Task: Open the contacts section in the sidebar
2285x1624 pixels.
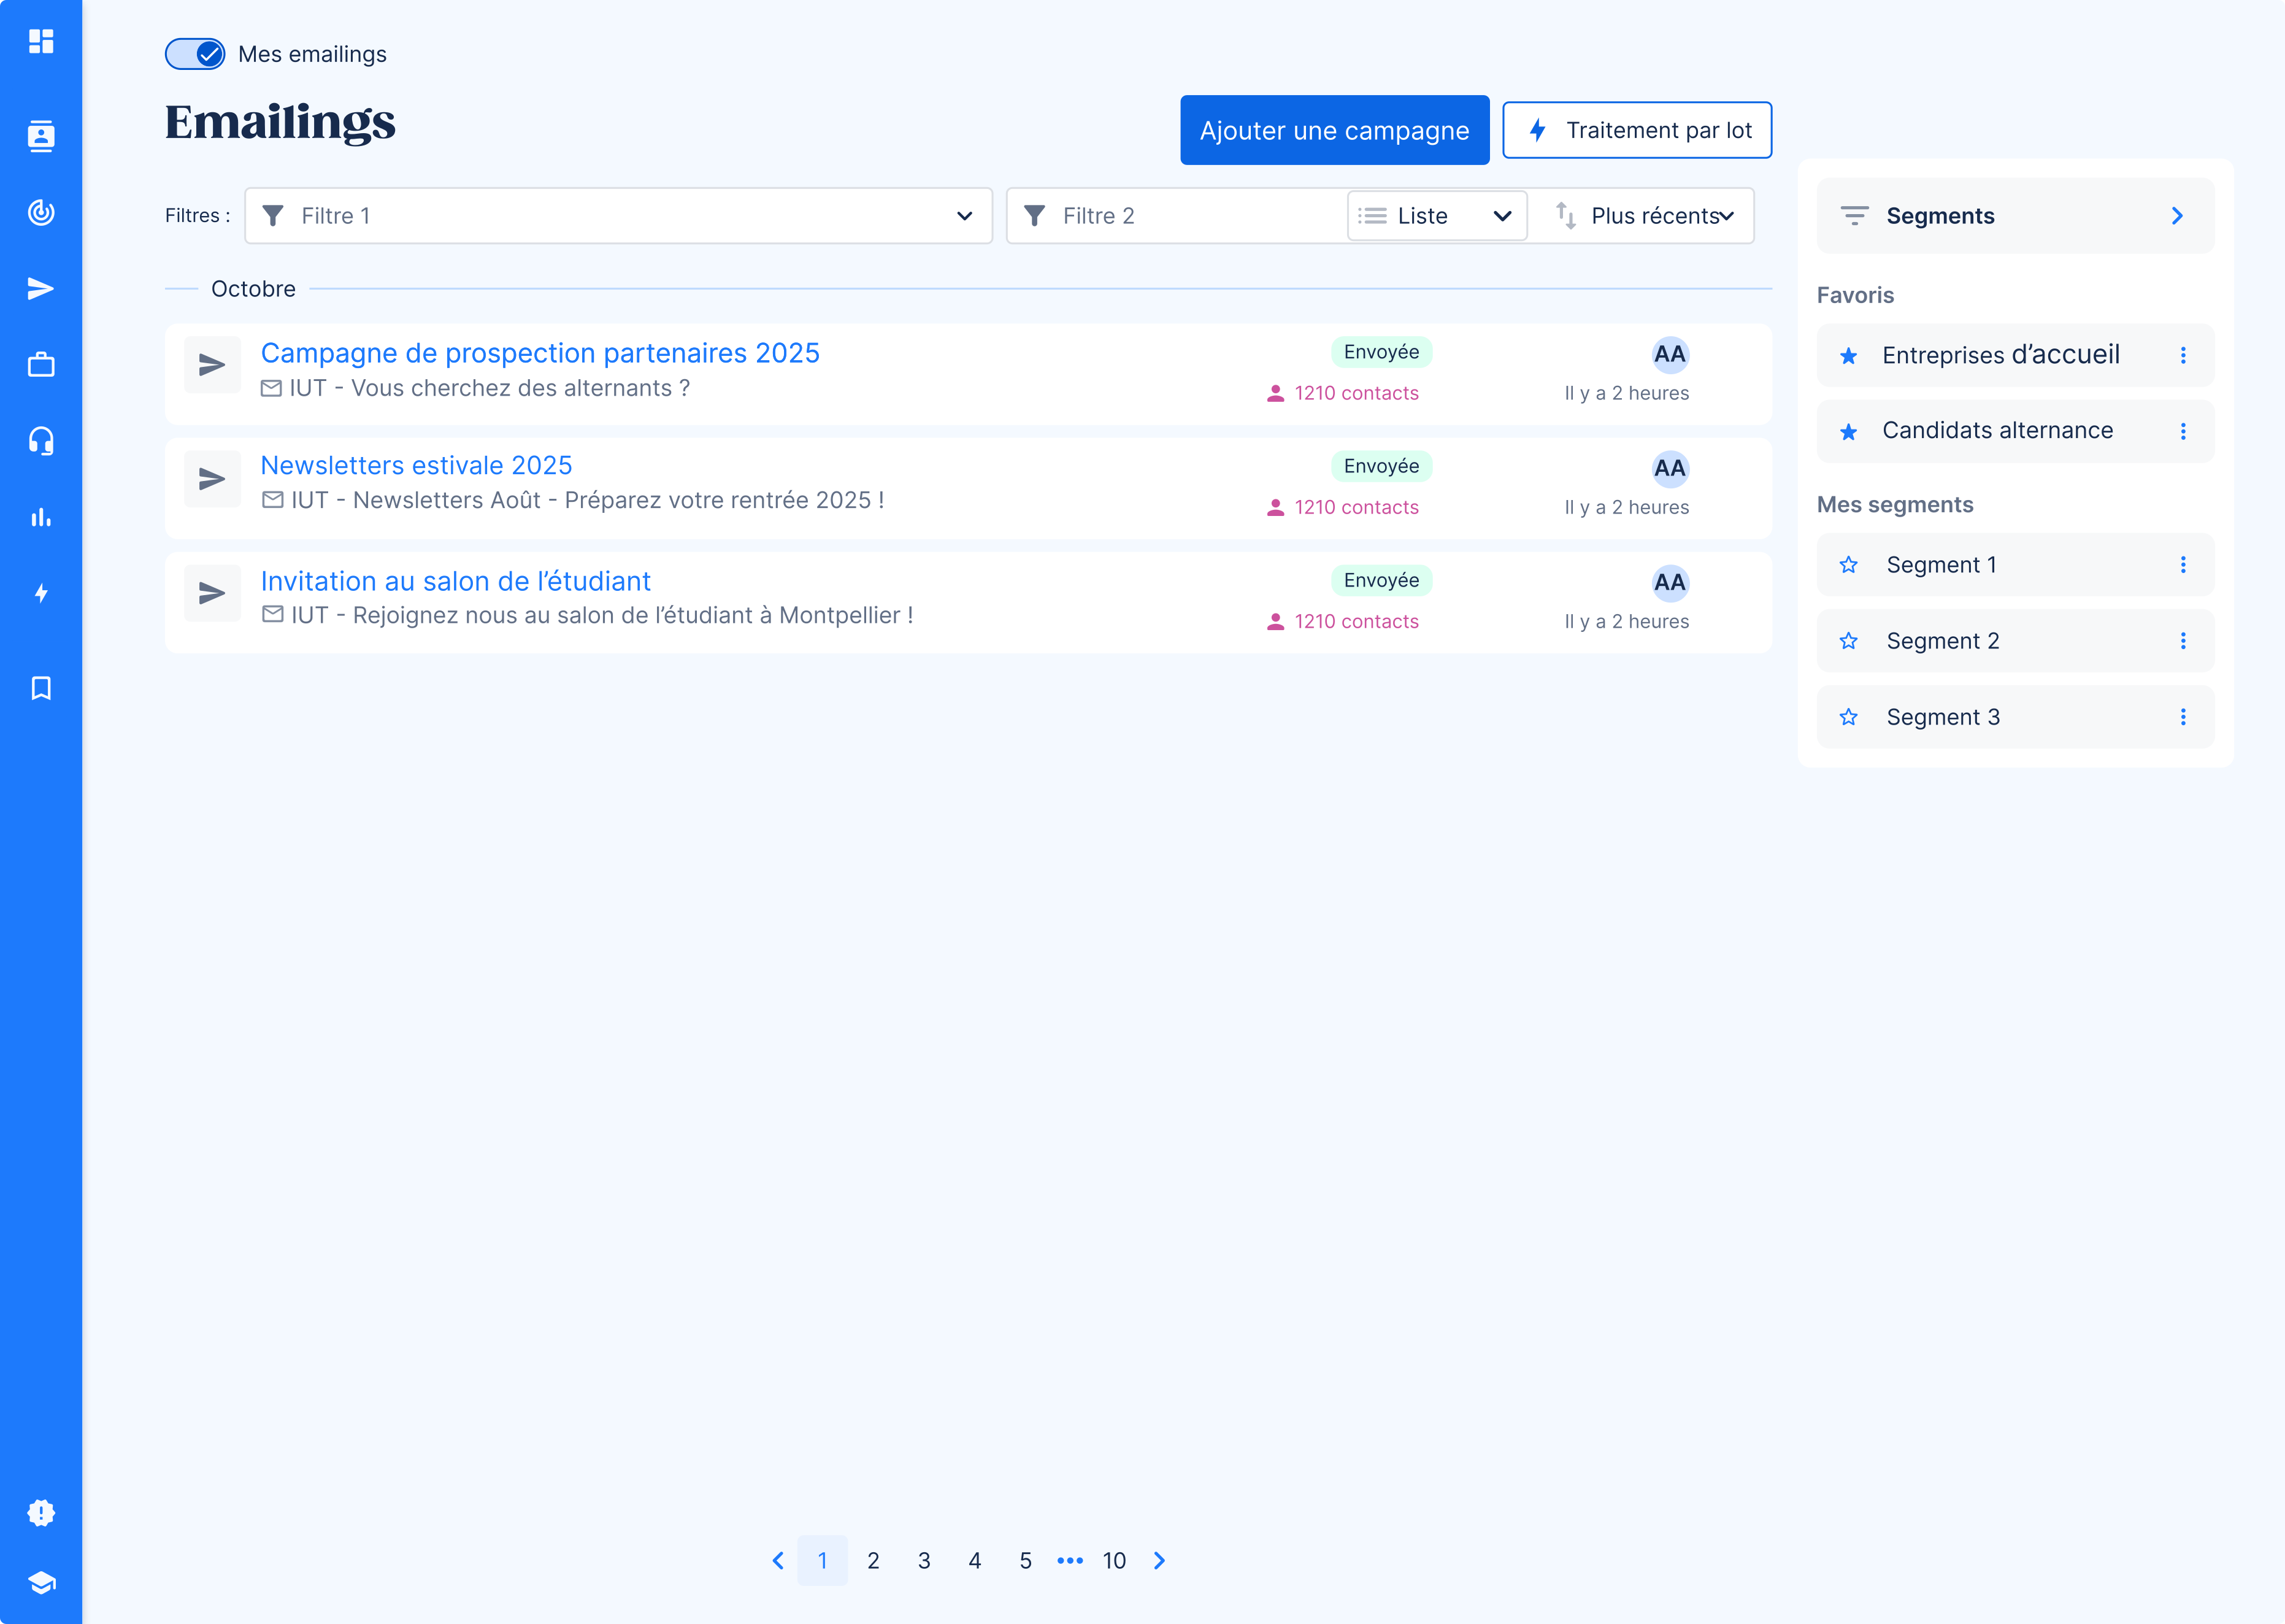Action: (x=41, y=136)
